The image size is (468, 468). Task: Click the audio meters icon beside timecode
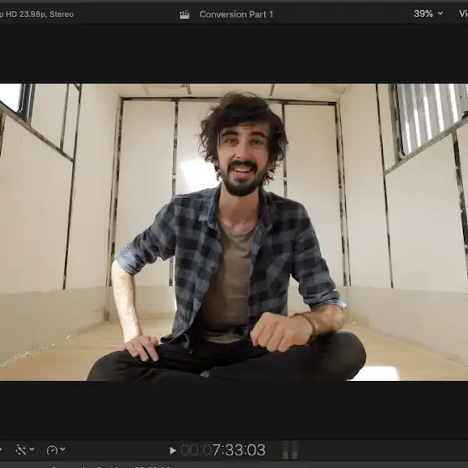tap(290, 450)
